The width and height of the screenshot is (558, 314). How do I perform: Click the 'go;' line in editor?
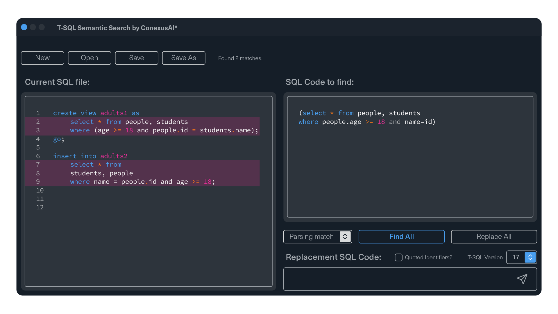[x=59, y=139]
